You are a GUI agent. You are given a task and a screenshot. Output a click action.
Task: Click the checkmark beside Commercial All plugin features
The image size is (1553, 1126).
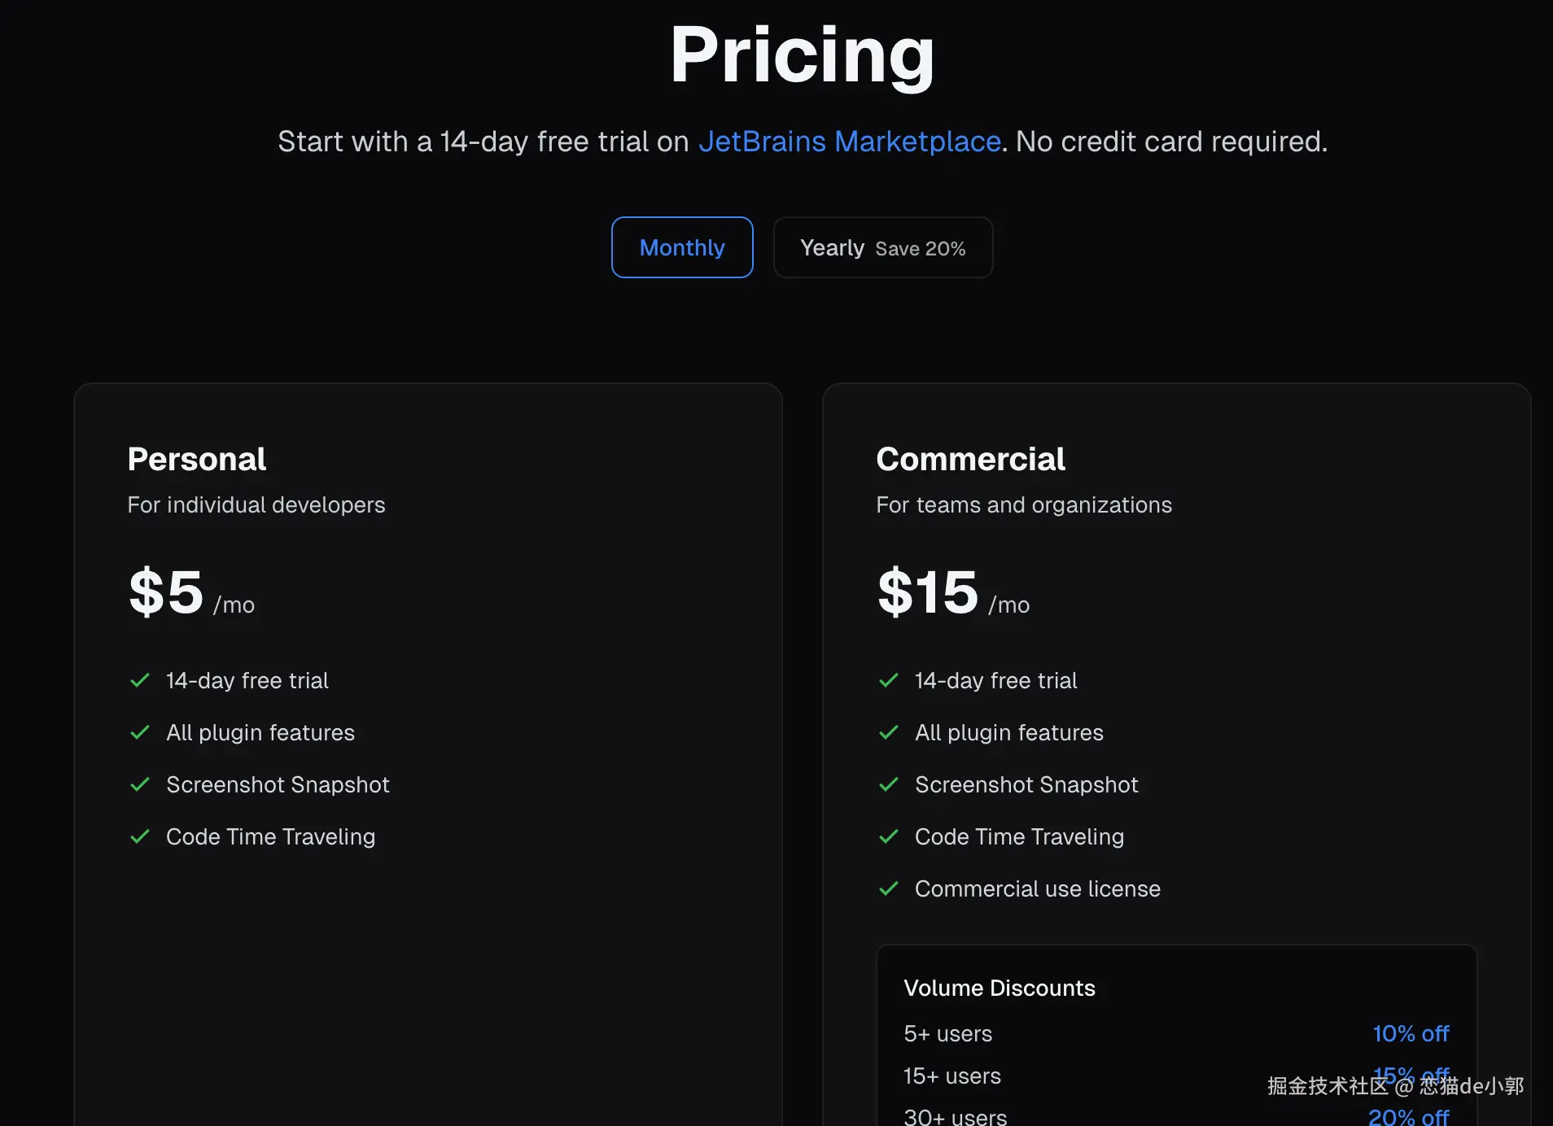(889, 732)
